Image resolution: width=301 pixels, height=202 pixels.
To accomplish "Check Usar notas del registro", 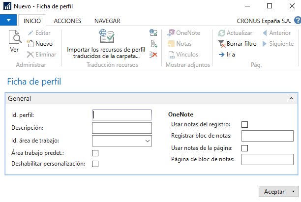I will pyautogui.click(x=244, y=124).
